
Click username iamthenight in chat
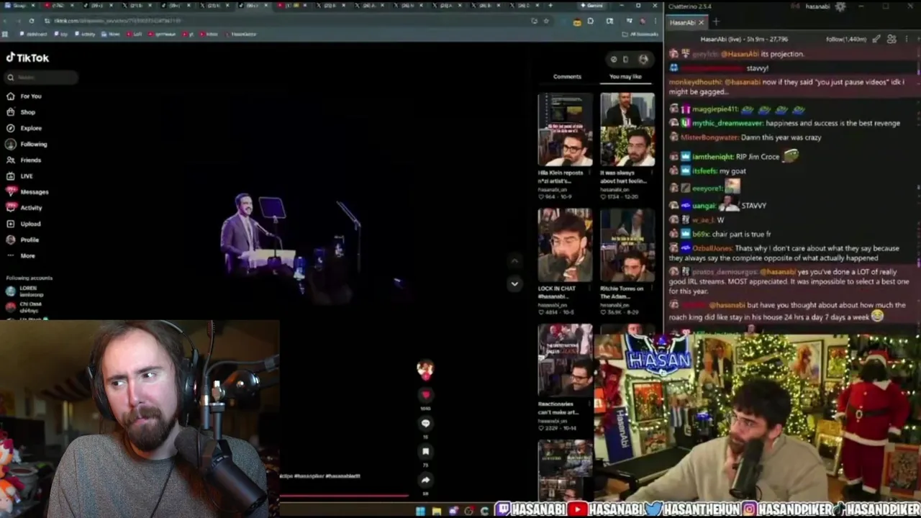(712, 156)
